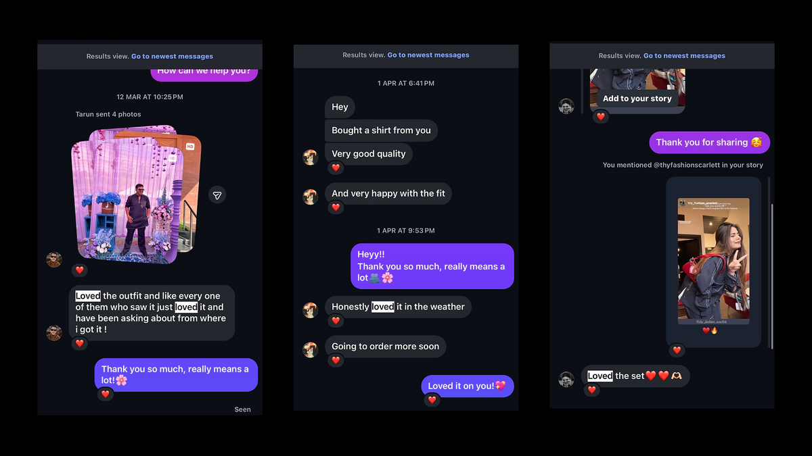Viewport: 812px width, 456px height.
Task: Click the share arrow icon beside the photo stack
Action: point(217,195)
